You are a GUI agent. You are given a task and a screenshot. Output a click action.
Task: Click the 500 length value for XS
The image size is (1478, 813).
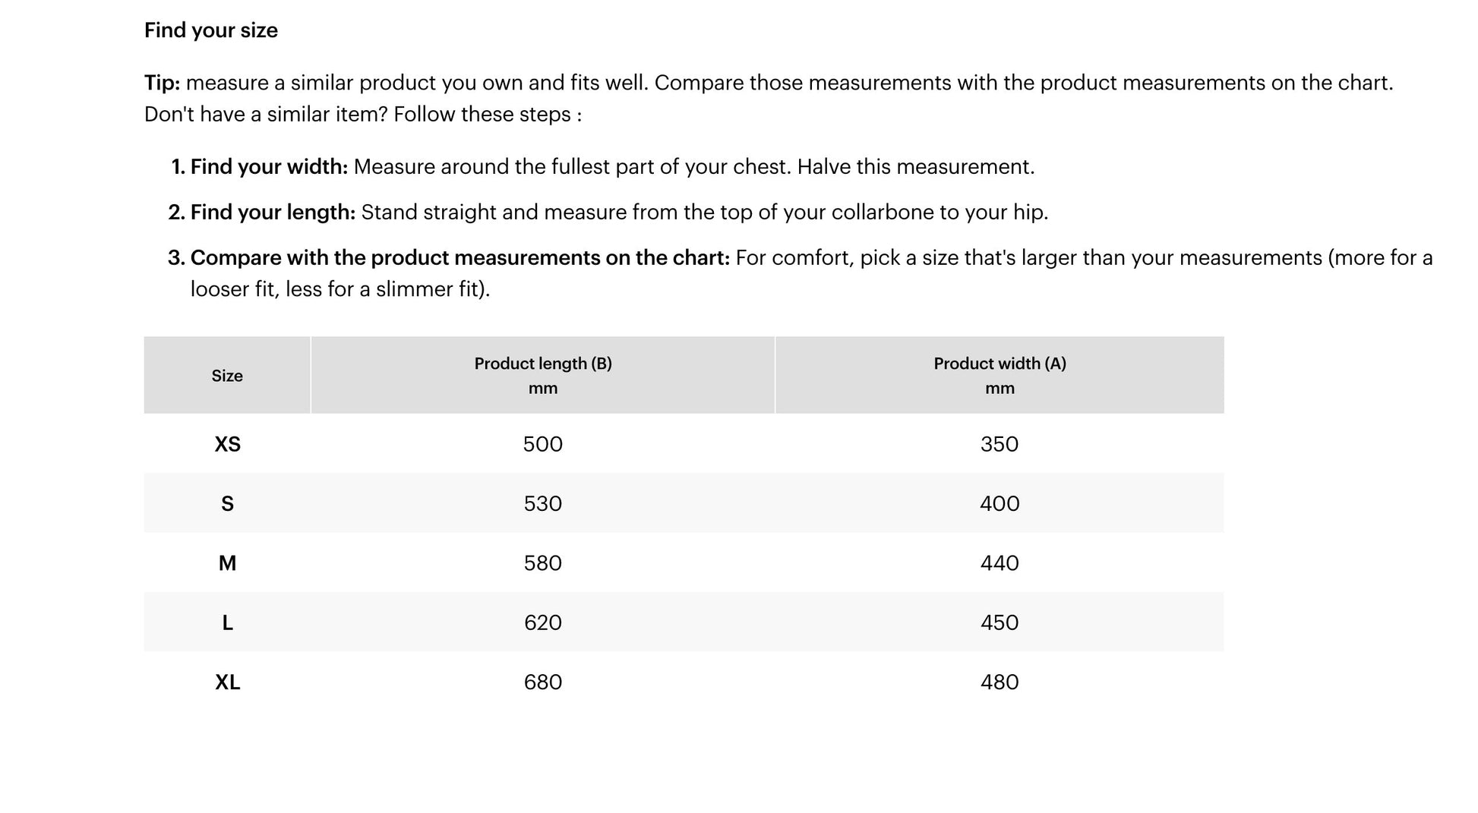(x=543, y=444)
